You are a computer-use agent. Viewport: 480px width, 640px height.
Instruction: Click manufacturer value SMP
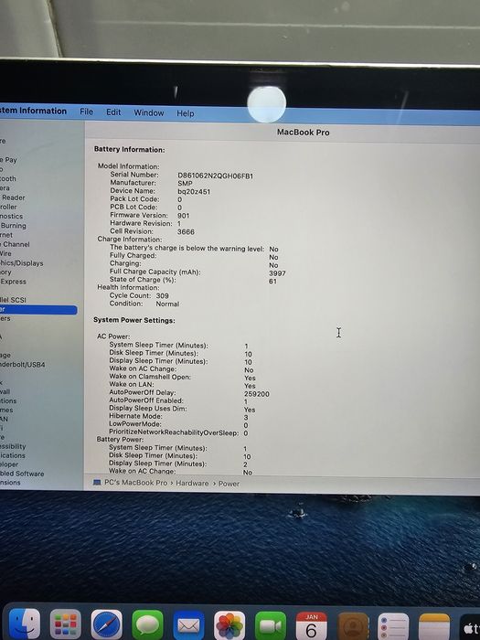coord(185,183)
